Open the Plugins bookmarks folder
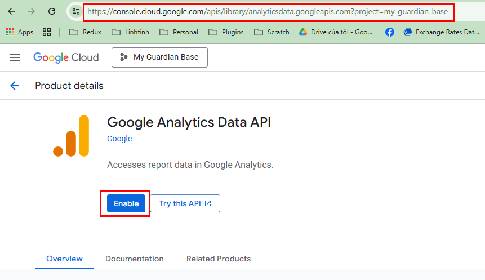Screen dimensions: 485x280 226,32
